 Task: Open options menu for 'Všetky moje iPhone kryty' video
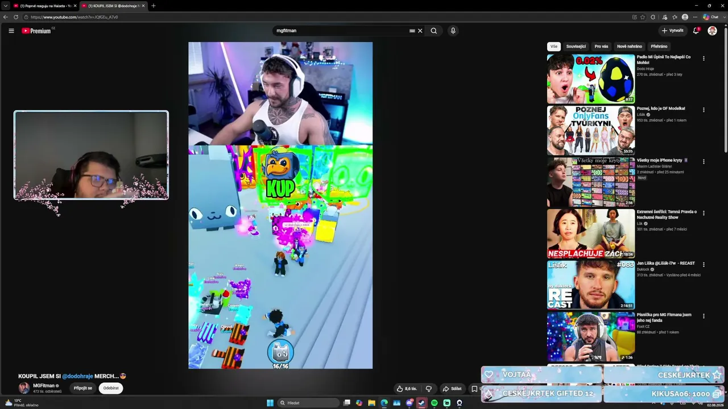click(704, 162)
